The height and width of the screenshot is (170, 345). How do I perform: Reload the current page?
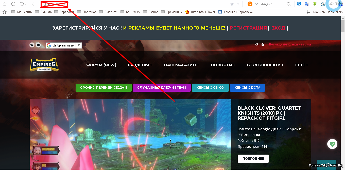(x=13, y=4)
